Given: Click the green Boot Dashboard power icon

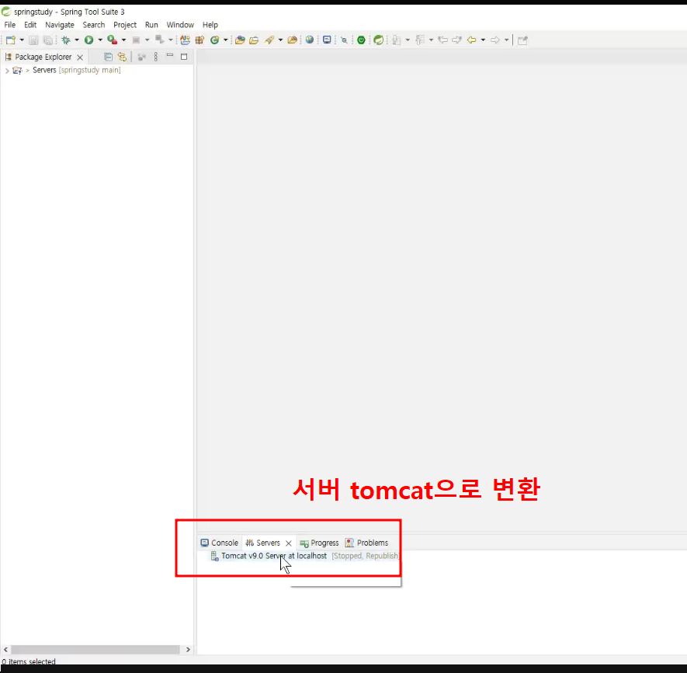Looking at the screenshot, I should tap(361, 40).
